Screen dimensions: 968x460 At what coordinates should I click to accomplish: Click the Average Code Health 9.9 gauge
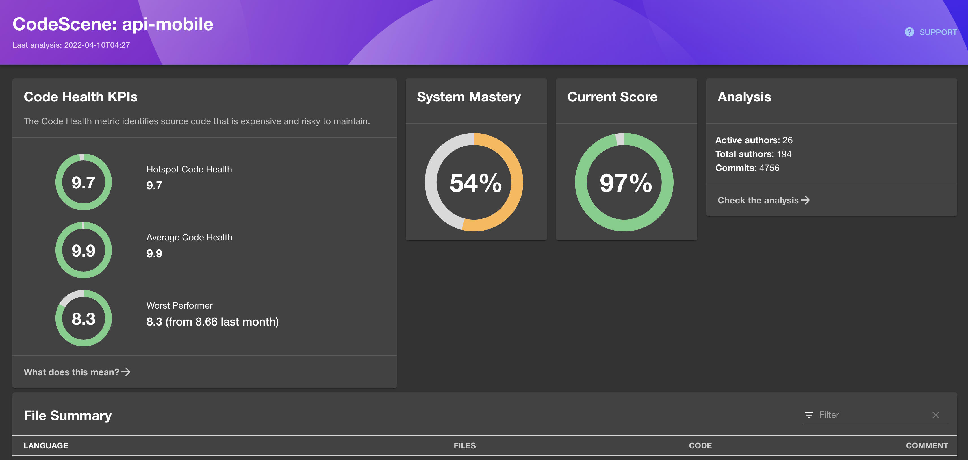click(x=83, y=250)
